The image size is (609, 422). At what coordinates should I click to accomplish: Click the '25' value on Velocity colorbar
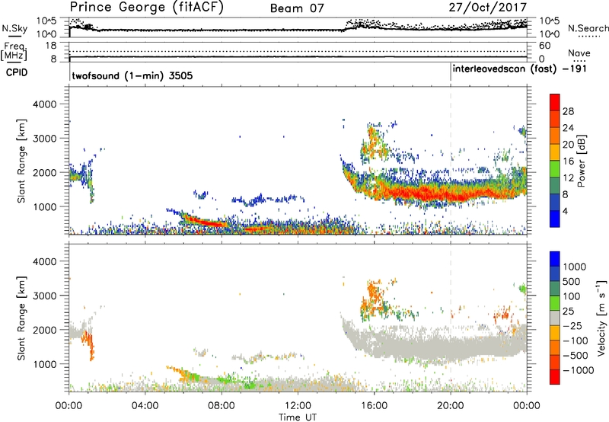tap(568, 311)
